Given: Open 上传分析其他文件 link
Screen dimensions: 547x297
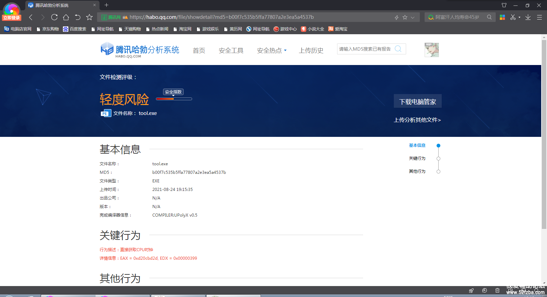Looking at the screenshot, I should [417, 120].
